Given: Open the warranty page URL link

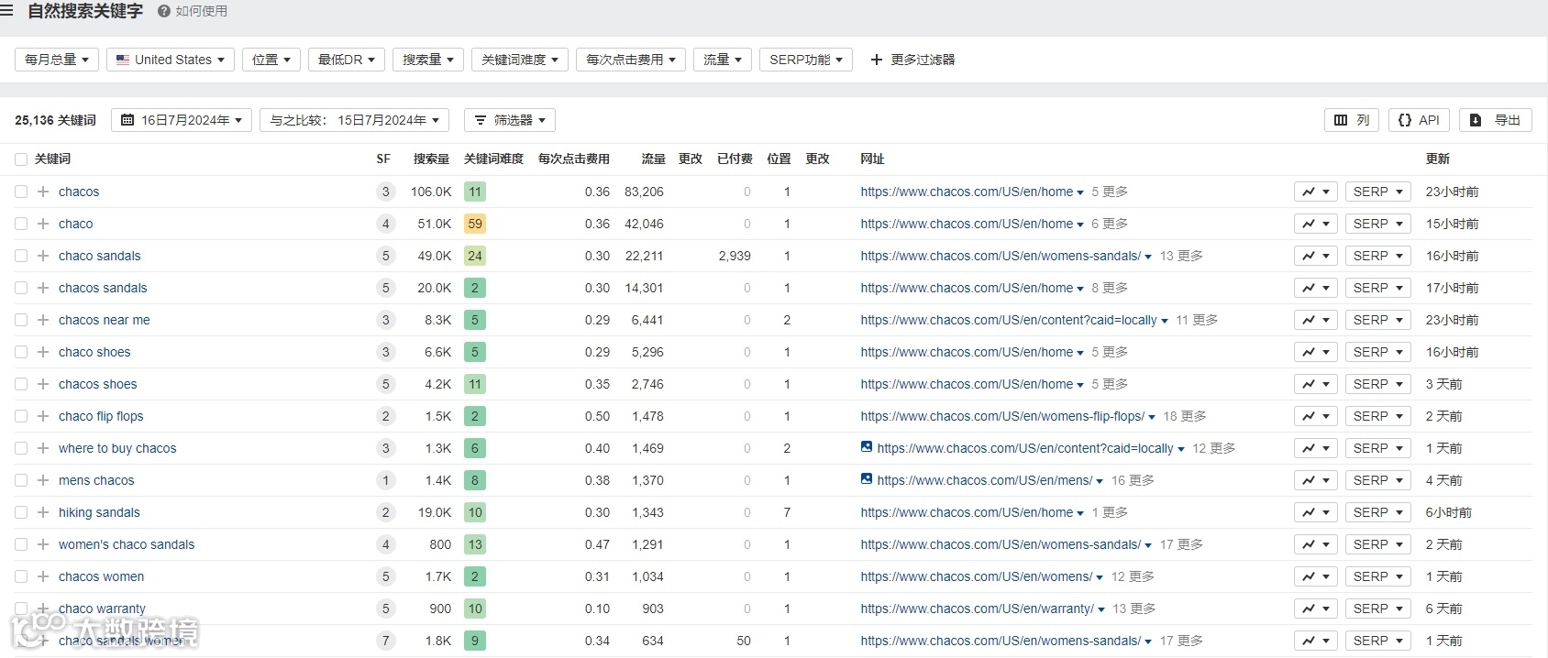Looking at the screenshot, I should (977, 609).
